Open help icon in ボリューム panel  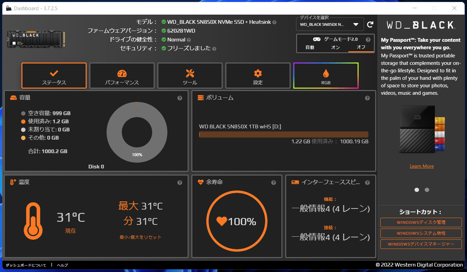click(367, 98)
